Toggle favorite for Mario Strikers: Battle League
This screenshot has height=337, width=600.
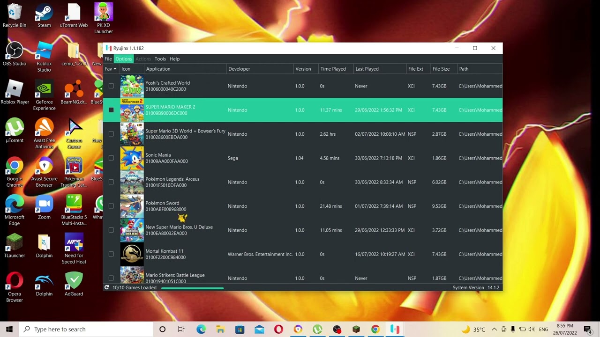point(111,278)
